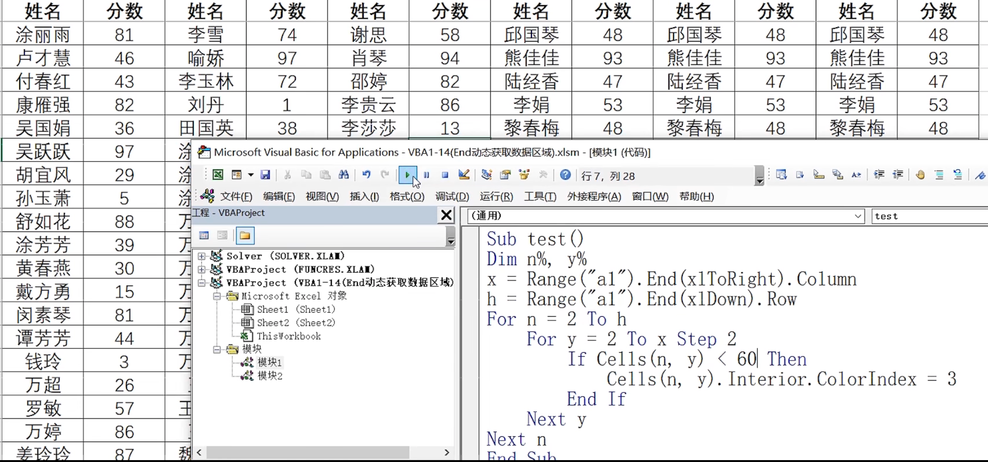
Task: Select 模块1 in the project tree
Action: click(269, 363)
